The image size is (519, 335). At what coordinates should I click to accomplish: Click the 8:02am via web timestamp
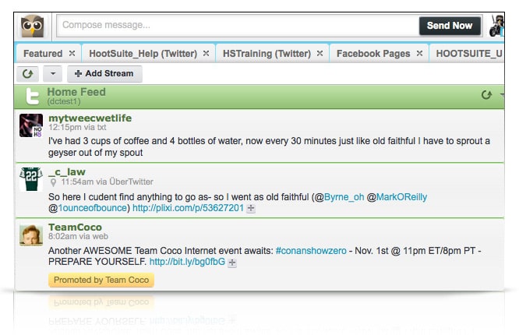click(78, 236)
